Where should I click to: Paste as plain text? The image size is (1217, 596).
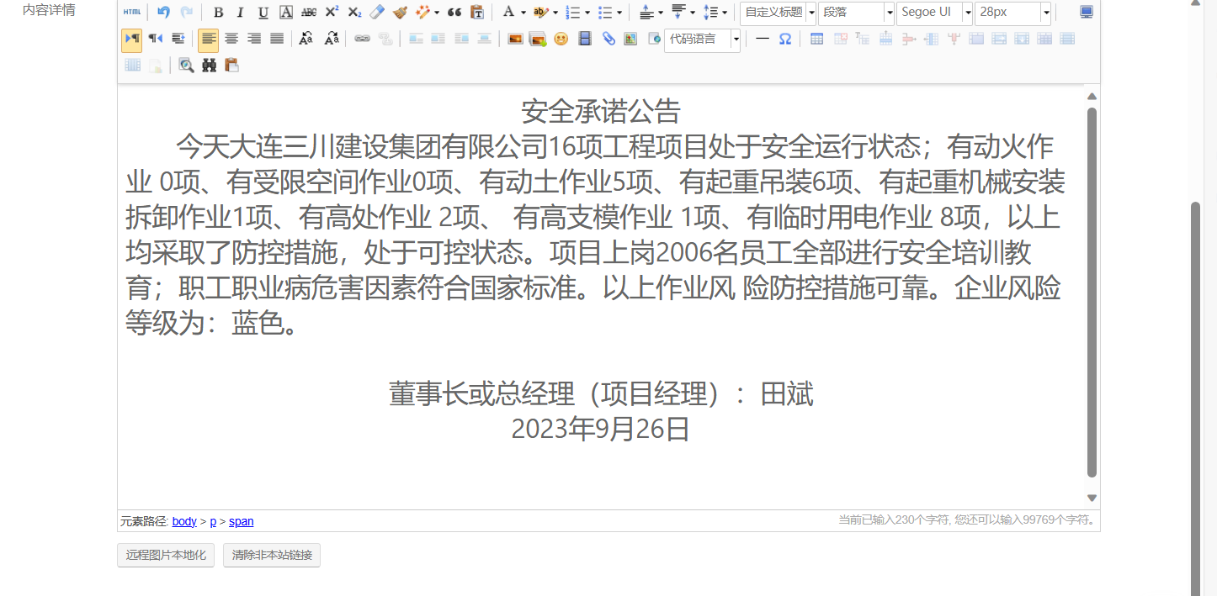477,13
